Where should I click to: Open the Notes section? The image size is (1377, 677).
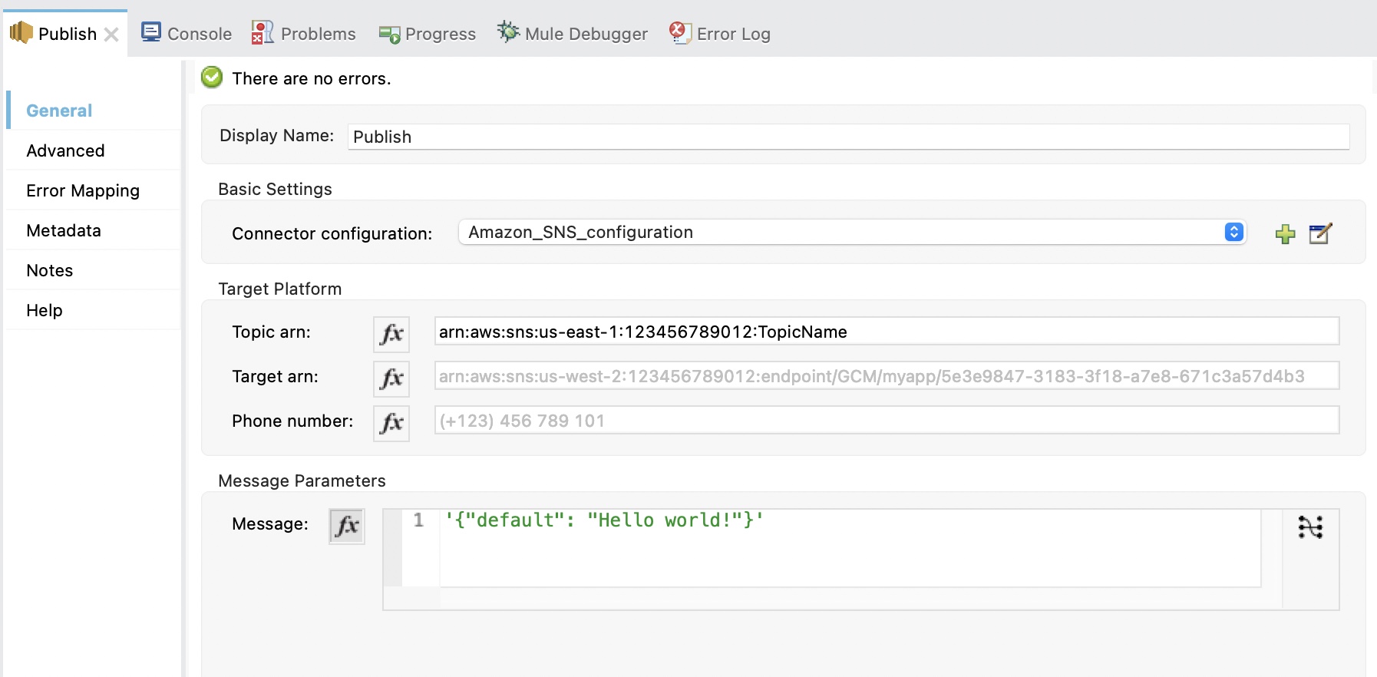pyautogui.click(x=50, y=270)
